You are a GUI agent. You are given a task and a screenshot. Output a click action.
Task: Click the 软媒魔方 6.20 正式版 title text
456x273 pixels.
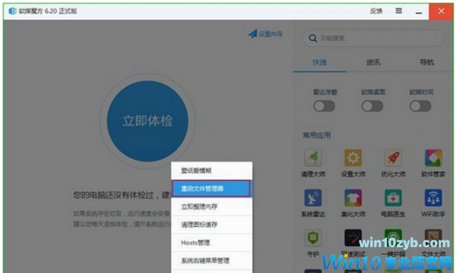pyautogui.click(x=48, y=11)
